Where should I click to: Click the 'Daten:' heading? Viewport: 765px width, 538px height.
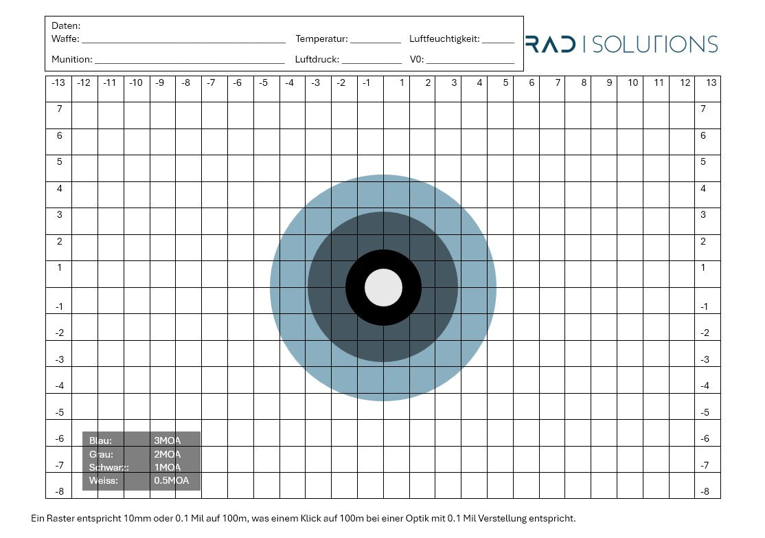66,26
